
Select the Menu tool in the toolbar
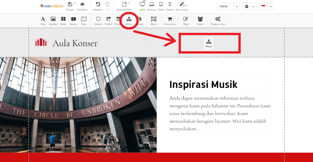(129, 21)
